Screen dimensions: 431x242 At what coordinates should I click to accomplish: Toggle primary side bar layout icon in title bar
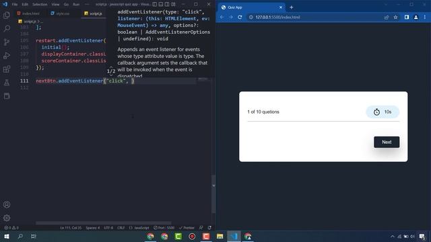(155, 4)
